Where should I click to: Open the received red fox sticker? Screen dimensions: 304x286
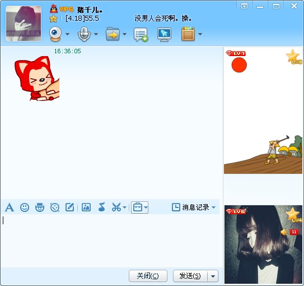37,79
